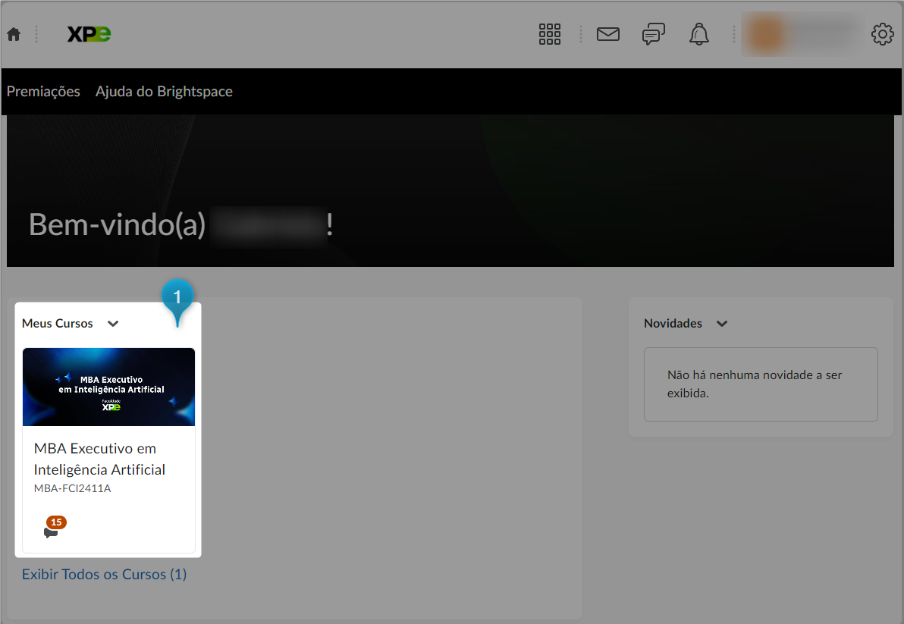Open the Premiações menu item
The width and height of the screenshot is (904, 624).
[x=43, y=92]
